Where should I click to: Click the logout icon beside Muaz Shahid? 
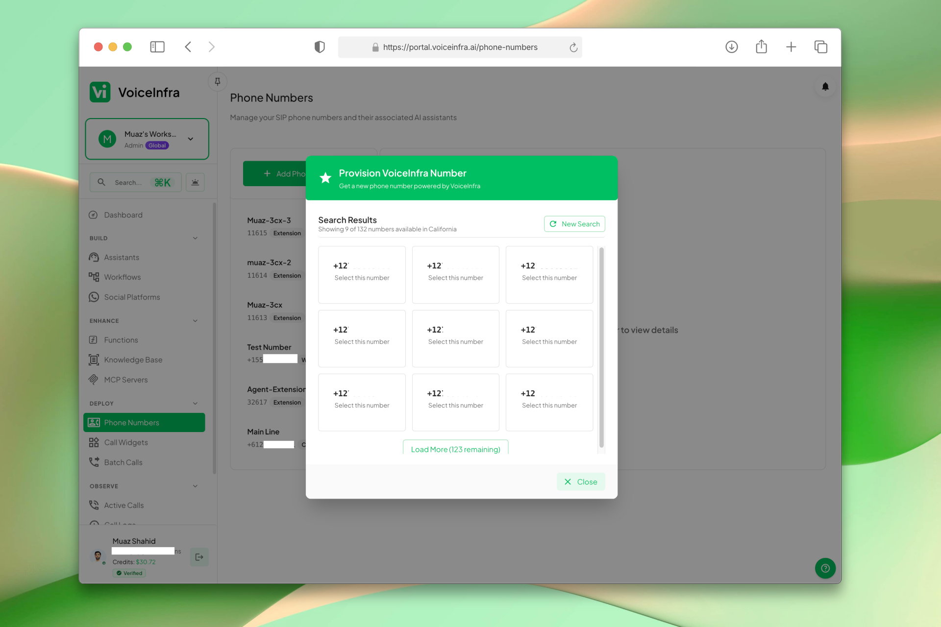pos(199,557)
